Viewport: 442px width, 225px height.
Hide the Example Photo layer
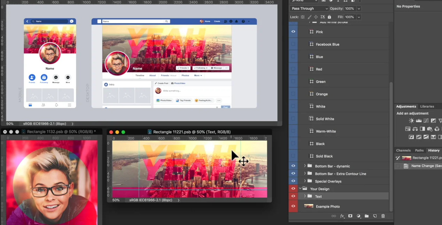point(293,206)
